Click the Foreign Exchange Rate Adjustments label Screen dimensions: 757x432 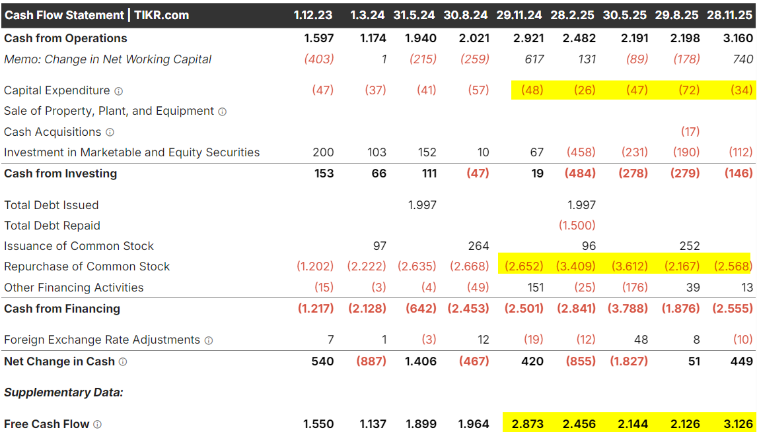point(102,340)
